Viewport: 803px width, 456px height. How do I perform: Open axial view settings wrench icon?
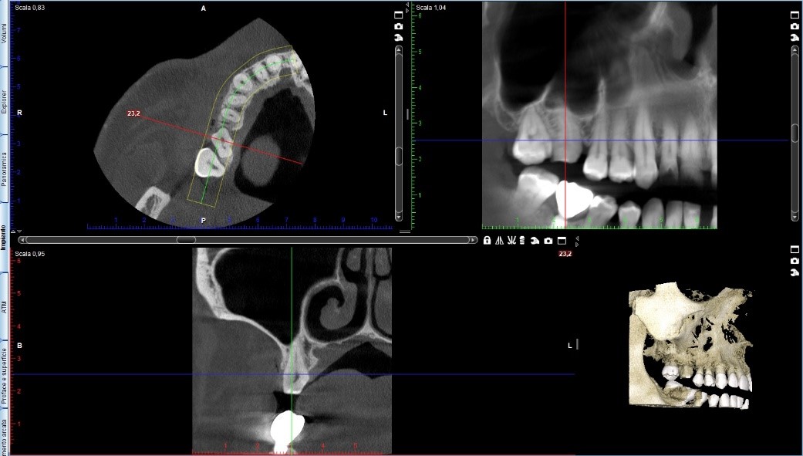[399, 36]
